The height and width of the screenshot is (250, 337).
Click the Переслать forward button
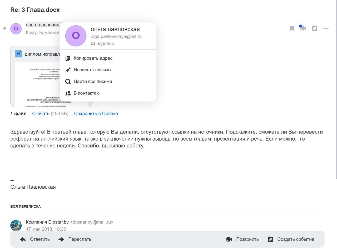point(75,239)
